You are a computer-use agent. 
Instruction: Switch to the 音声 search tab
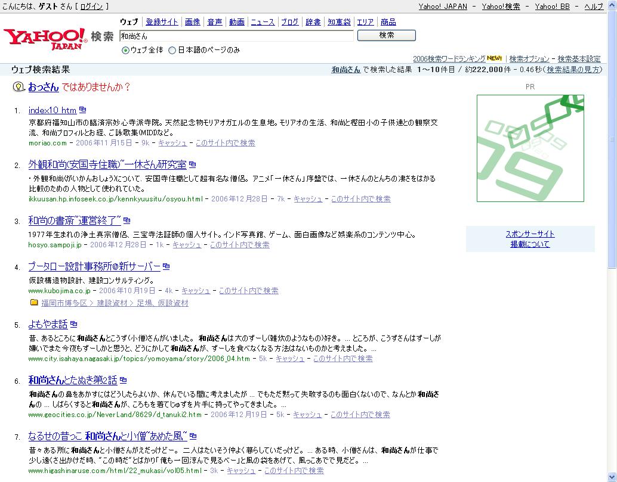pyautogui.click(x=215, y=22)
